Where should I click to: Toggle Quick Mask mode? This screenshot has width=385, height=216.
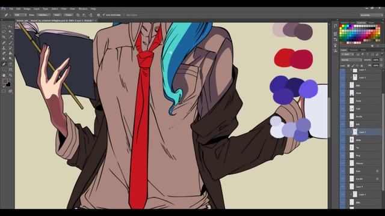[x=4, y=91]
